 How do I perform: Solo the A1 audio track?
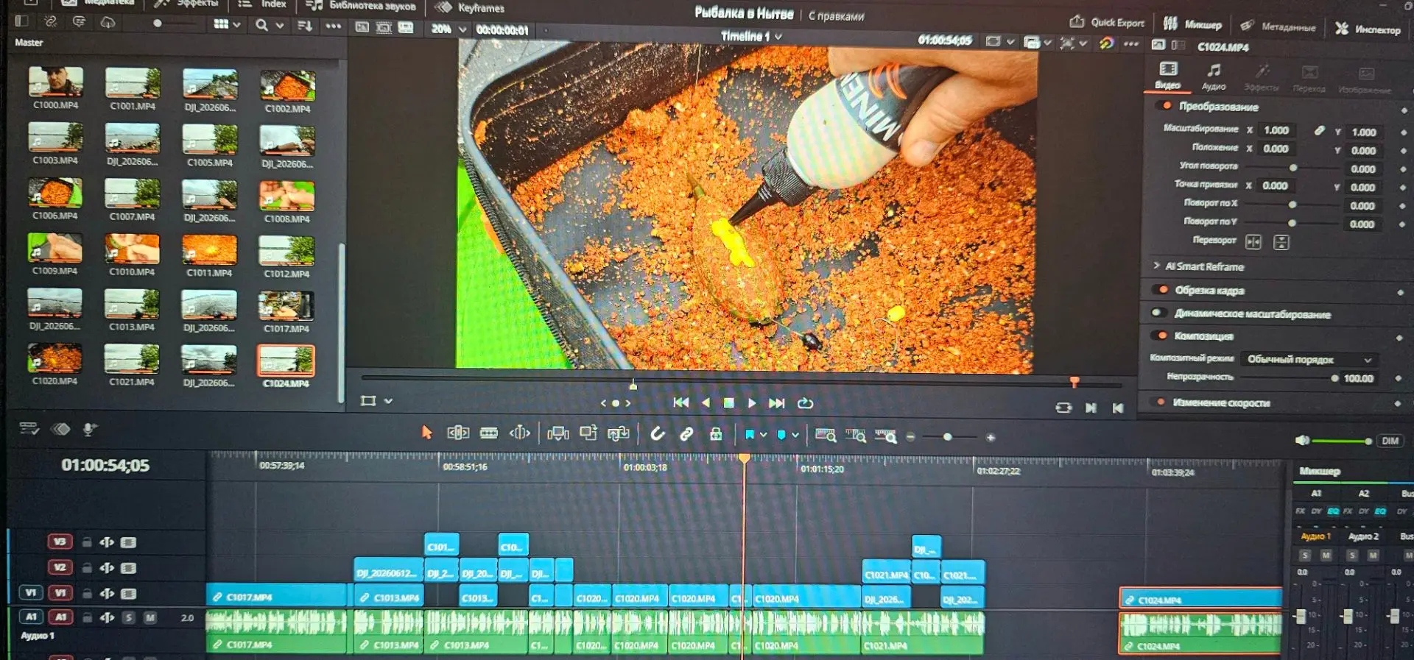129,618
